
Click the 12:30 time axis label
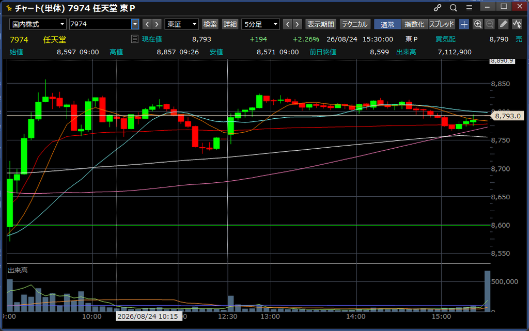pos(228,316)
